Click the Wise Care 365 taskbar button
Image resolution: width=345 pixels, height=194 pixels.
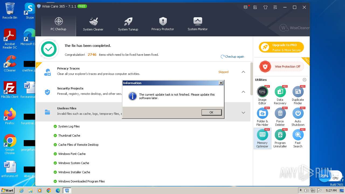pos(67,190)
